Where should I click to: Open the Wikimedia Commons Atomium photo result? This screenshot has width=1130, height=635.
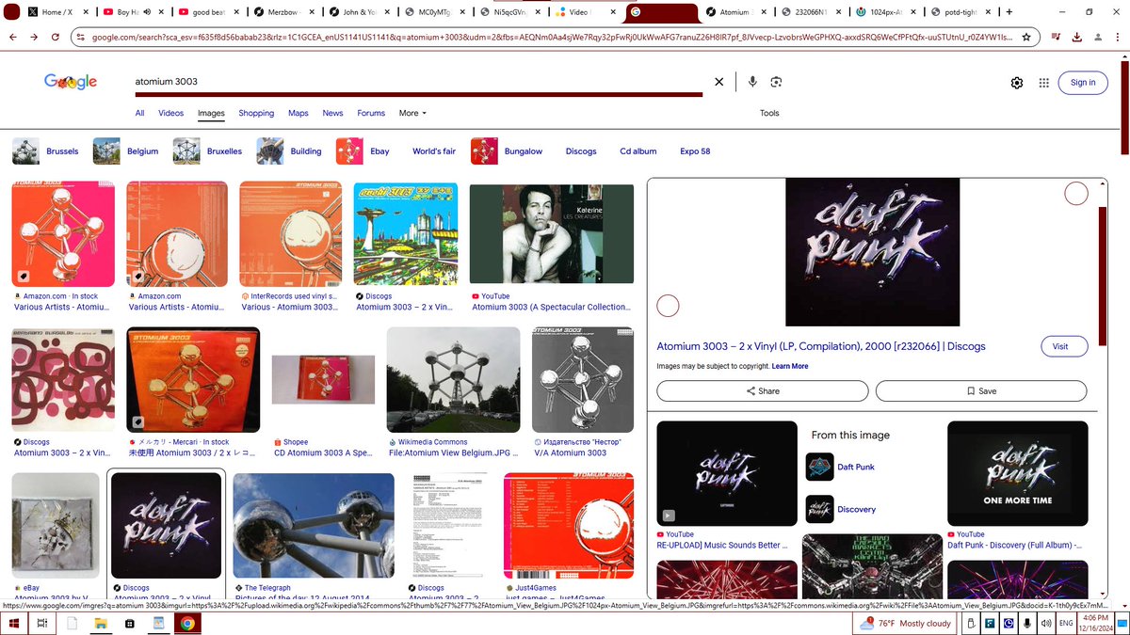pyautogui.click(x=453, y=379)
